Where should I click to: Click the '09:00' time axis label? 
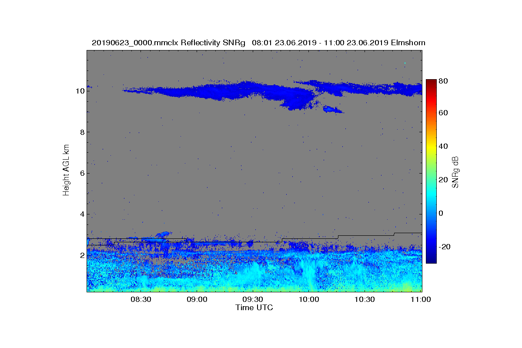(197, 299)
